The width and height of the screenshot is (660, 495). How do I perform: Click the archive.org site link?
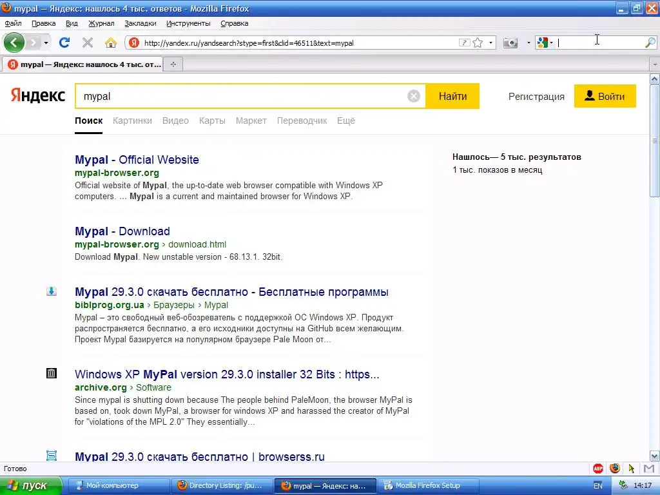coord(101,387)
